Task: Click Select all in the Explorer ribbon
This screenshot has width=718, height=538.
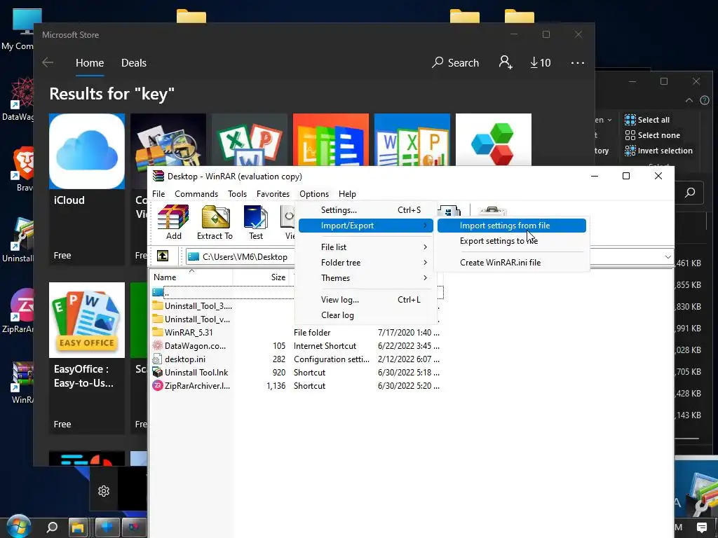Action: pyautogui.click(x=647, y=120)
